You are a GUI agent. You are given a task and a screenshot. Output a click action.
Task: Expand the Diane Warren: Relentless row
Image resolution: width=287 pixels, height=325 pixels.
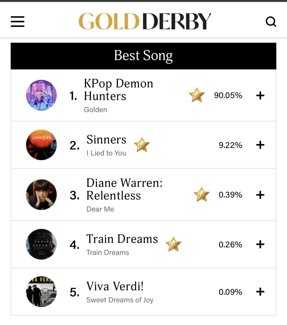[x=260, y=195]
